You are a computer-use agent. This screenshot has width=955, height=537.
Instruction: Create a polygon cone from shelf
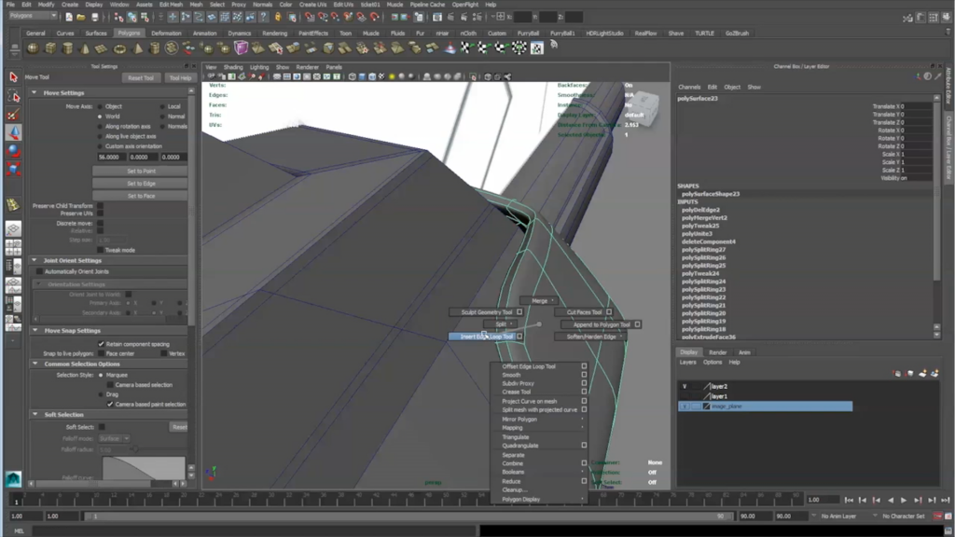pos(85,48)
